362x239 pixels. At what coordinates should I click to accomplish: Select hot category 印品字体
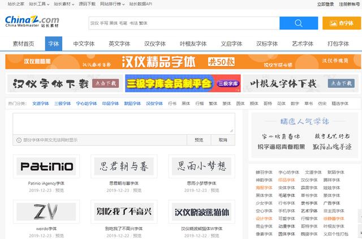tap(110, 104)
